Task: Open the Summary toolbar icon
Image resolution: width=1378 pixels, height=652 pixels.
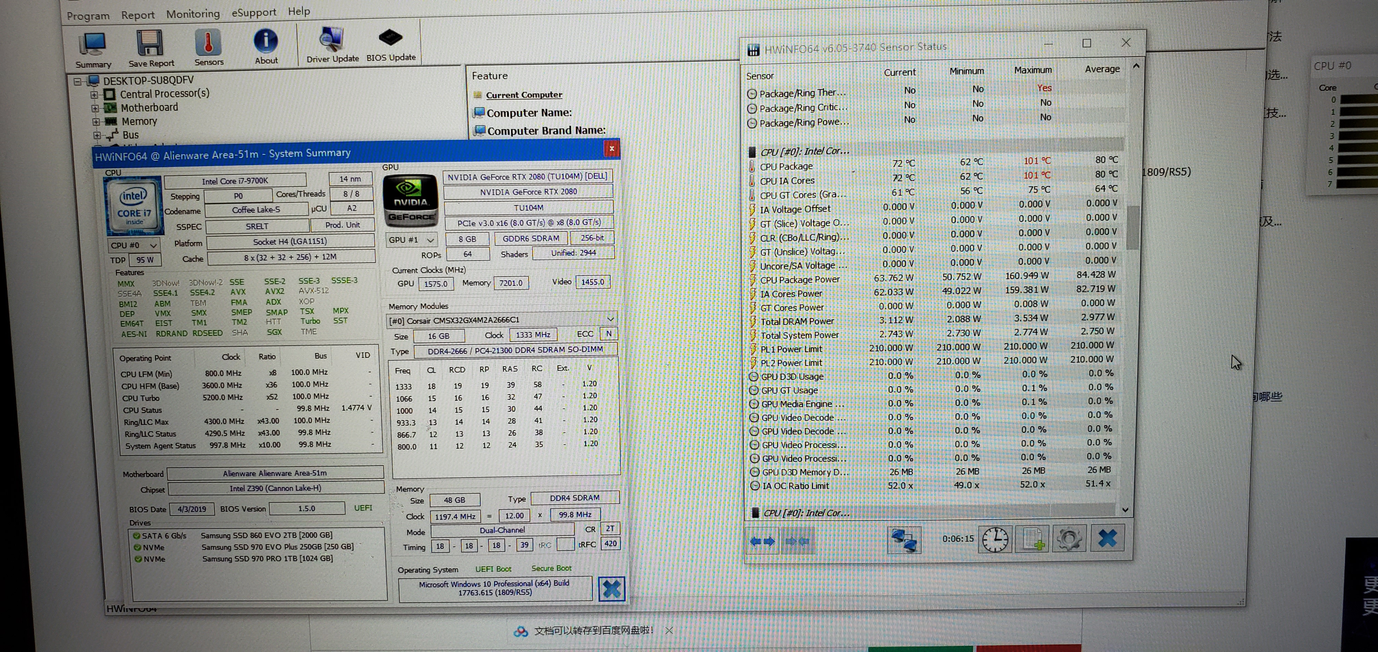Action: pyautogui.click(x=93, y=50)
